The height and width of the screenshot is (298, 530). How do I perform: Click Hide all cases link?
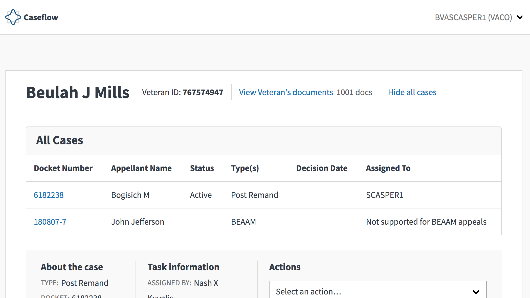(x=412, y=92)
